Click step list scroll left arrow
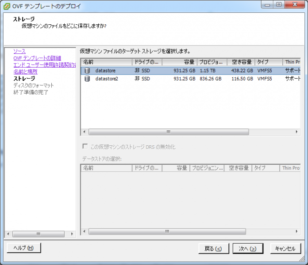 (x=8, y=234)
